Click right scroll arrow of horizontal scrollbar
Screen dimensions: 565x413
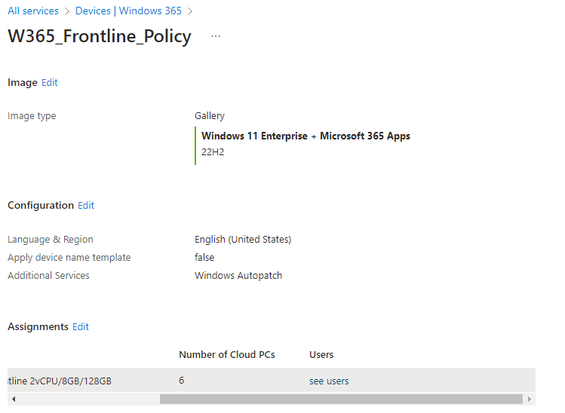coord(530,399)
